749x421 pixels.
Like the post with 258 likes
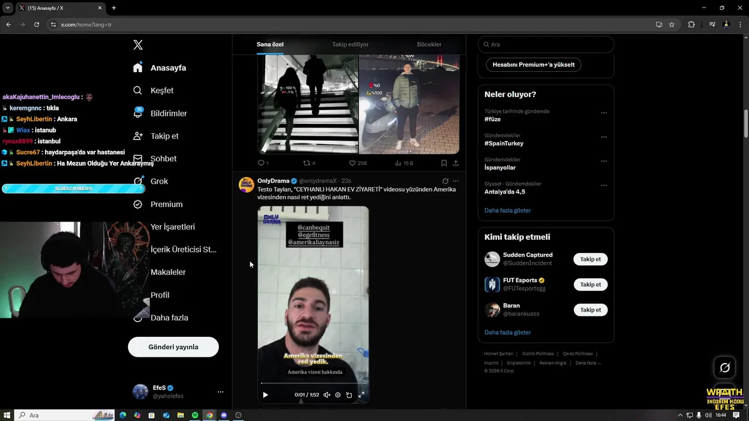358,163
